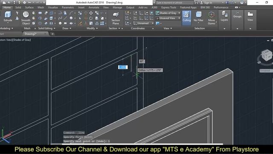Select the Scale tool in Modify panel
Screen dimensions: 273x154
[x=91, y=23]
